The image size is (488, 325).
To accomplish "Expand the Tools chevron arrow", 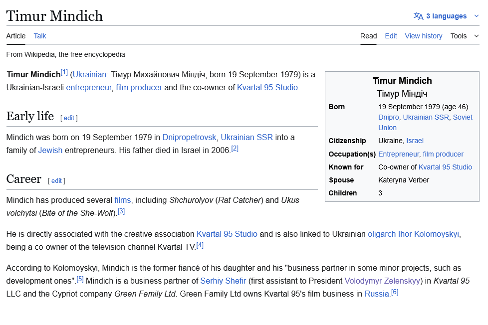I will pos(476,36).
